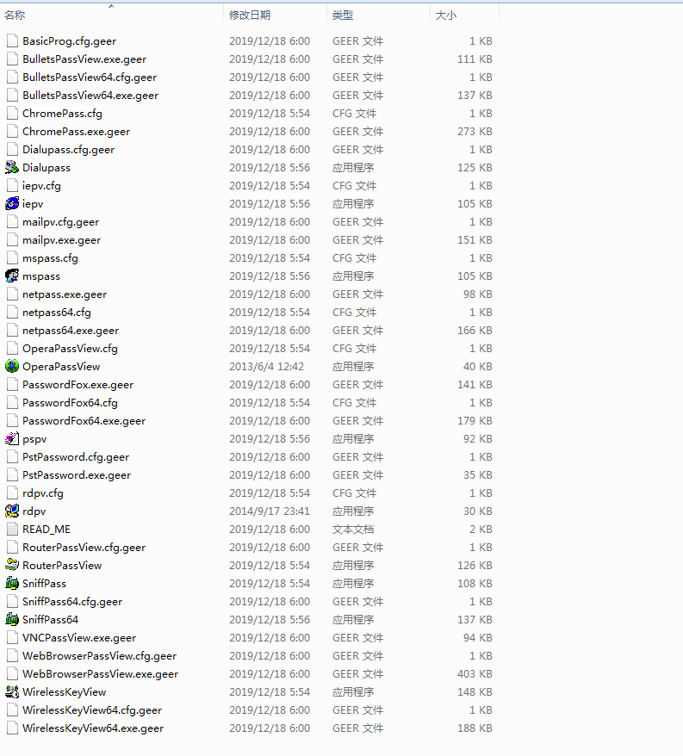
Task: Click the RouterPassView application icon
Action: point(12,566)
